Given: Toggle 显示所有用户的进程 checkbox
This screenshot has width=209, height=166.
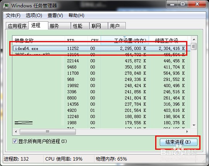Looking at the screenshot, I should pos(15,141).
